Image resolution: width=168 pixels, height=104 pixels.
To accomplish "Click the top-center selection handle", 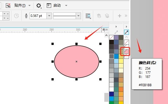I will pos(76,44).
